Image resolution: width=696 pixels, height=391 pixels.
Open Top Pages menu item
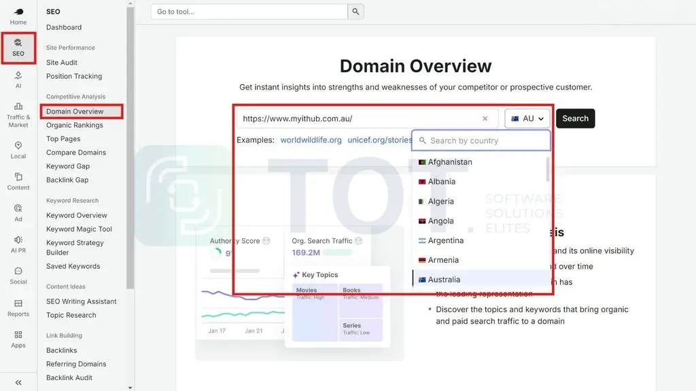63,138
